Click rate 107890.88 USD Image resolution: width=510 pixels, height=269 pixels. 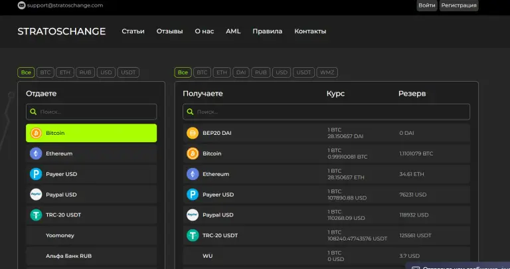[x=347, y=198]
